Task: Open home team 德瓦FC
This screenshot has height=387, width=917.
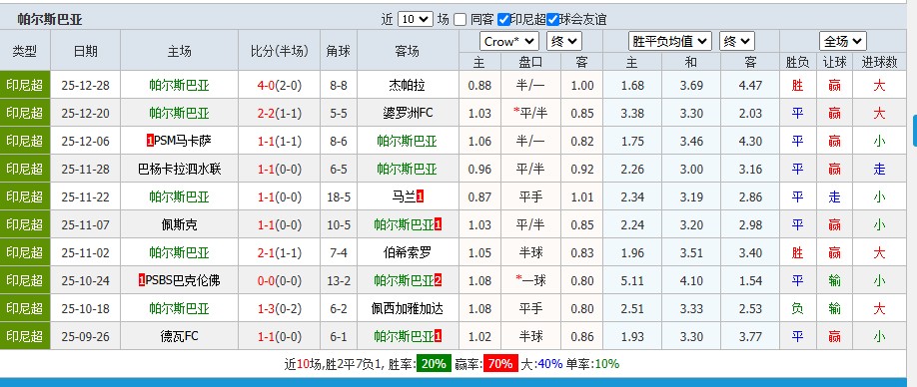Action: (179, 336)
